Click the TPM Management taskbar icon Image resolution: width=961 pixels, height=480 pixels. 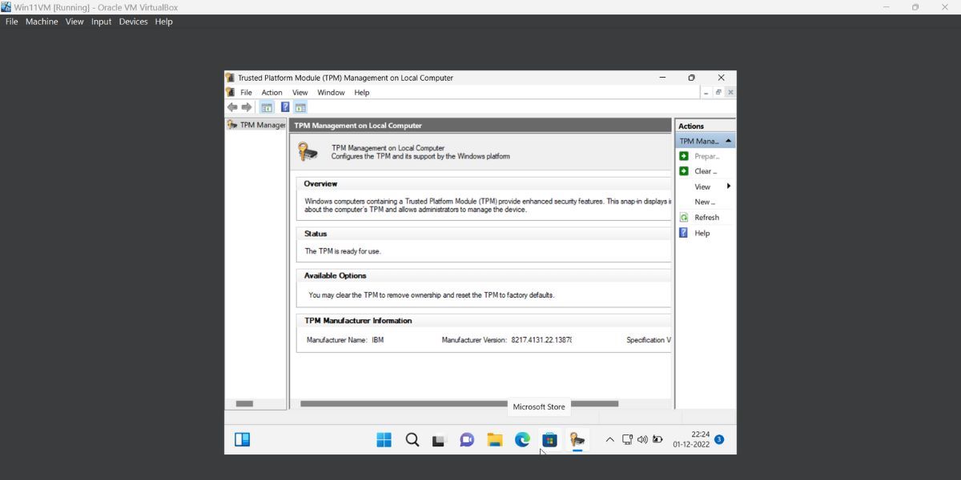[577, 439]
